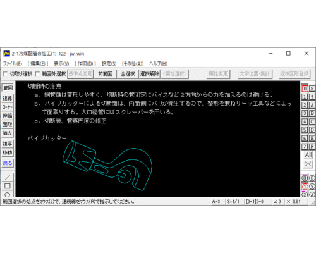Click the 選択図形登録 button
This screenshot has height=253, width=316.
point(295,74)
